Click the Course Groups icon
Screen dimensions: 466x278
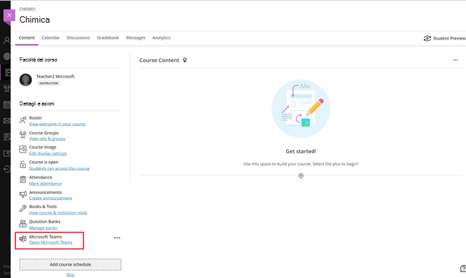[23, 135]
